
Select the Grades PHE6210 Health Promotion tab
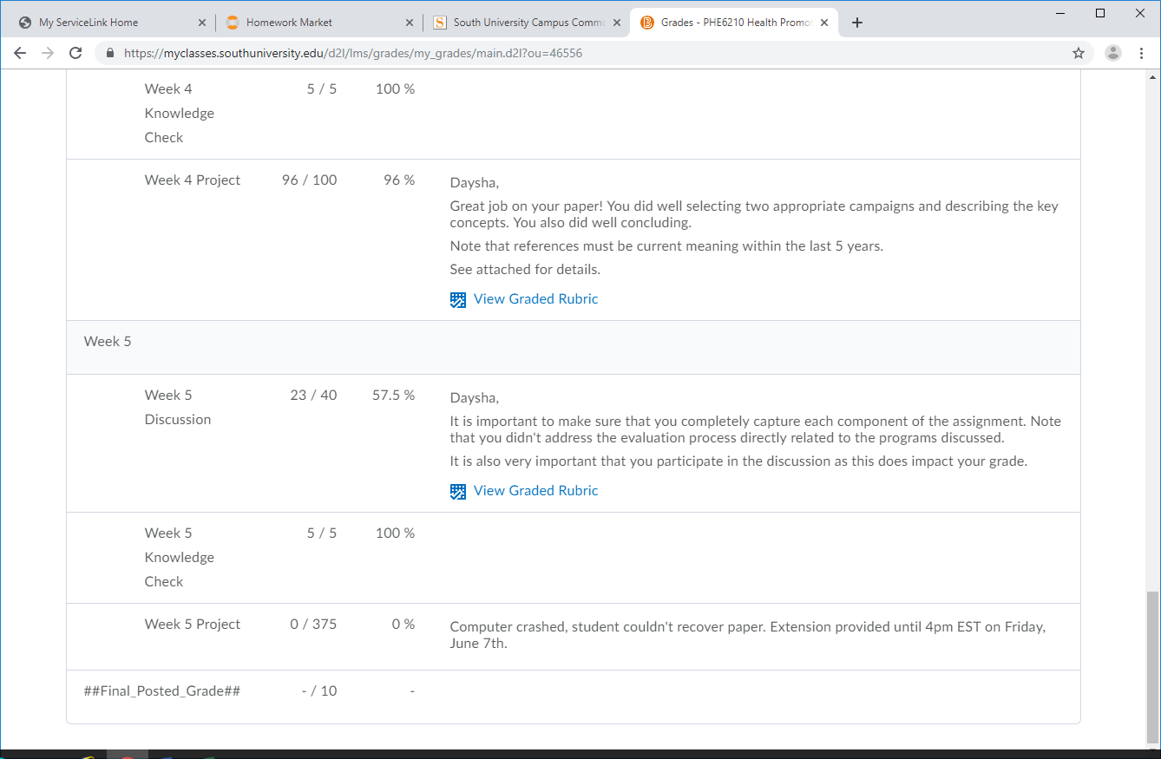pyautogui.click(x=734, y=23)
